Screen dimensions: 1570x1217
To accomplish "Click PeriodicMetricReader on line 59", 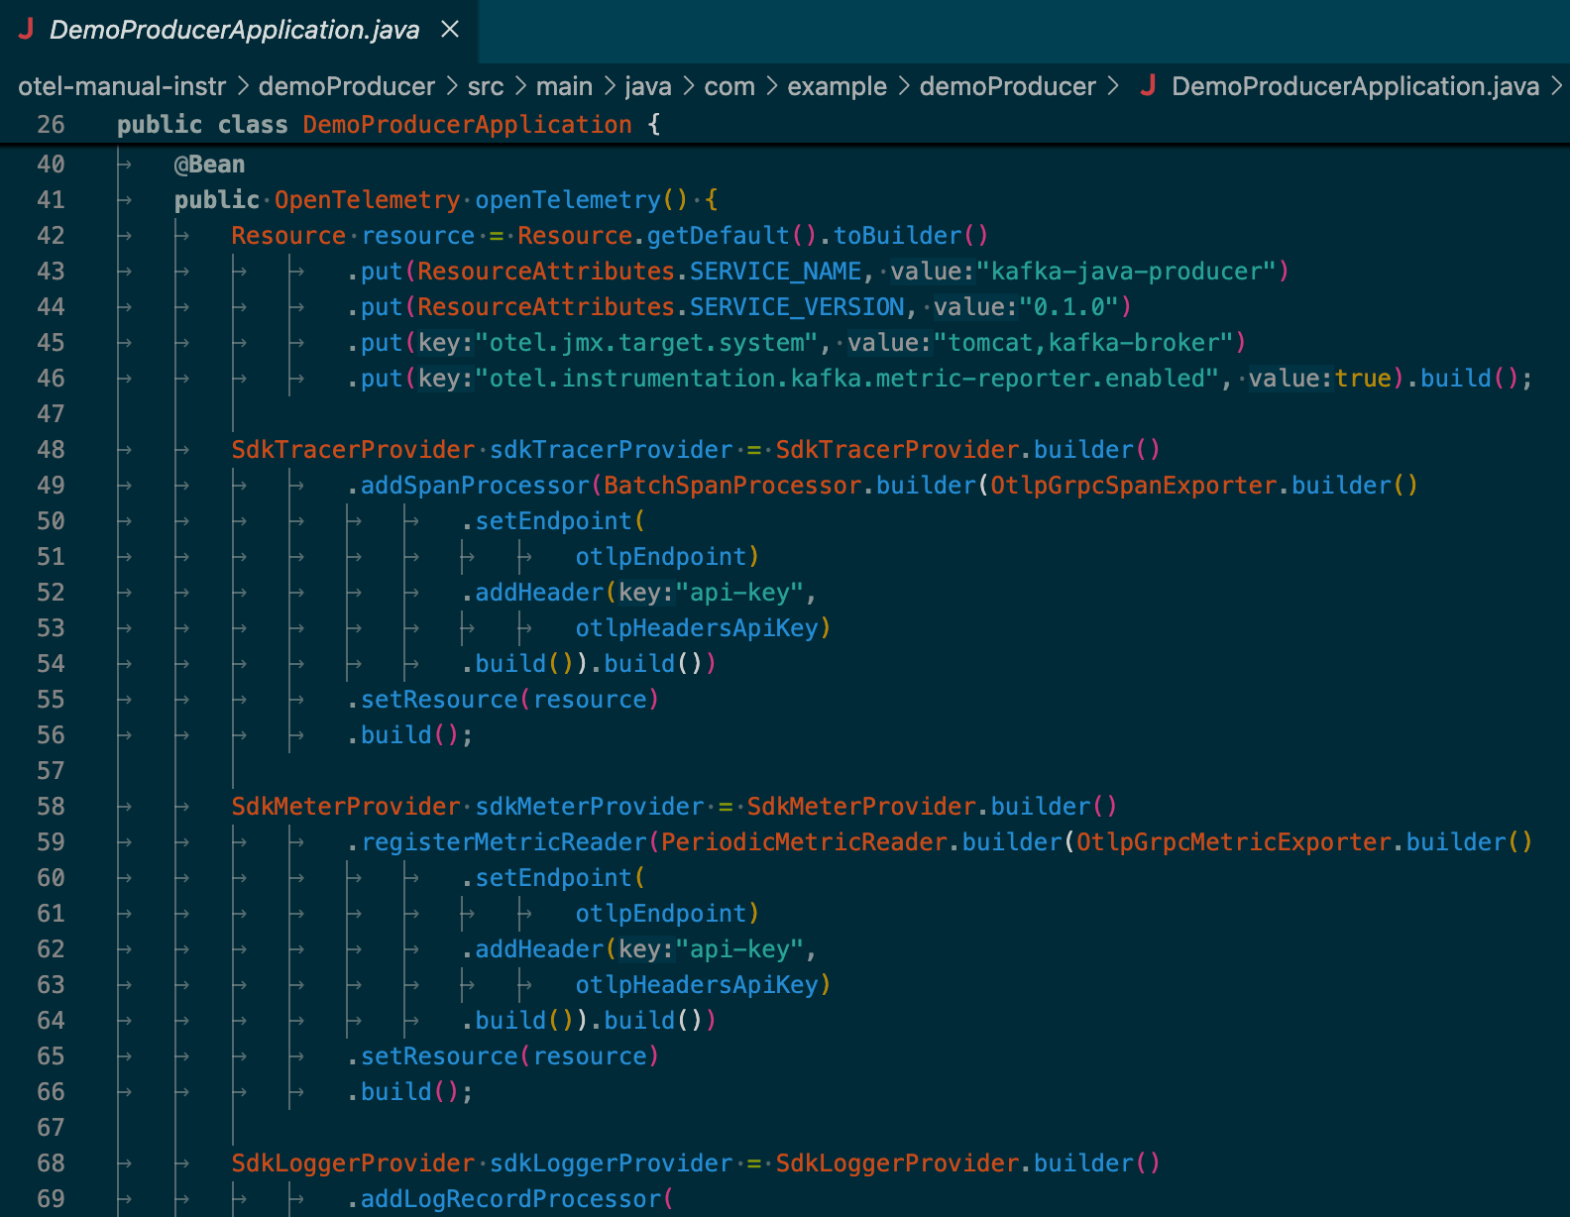I will click(805, 842).
